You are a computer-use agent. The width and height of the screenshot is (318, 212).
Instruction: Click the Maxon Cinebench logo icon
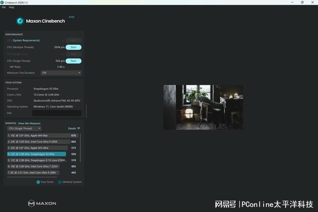[x=20, y=21]
